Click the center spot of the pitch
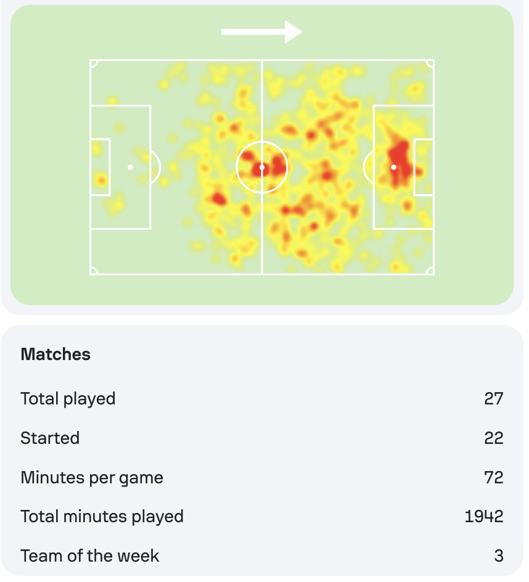The height and width of the screenshot is (582, 529). coord(262,168)
